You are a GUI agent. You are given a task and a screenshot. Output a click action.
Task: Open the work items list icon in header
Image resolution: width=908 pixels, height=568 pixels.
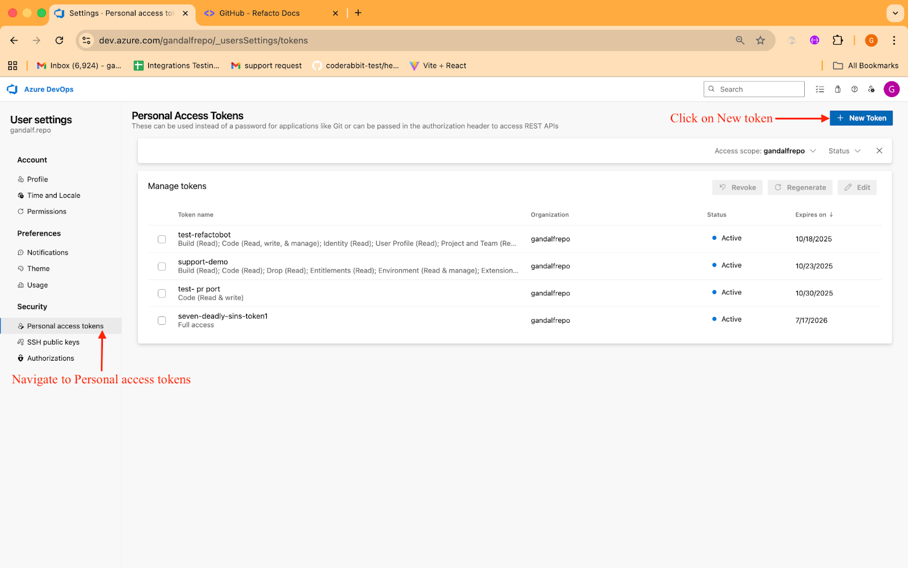click(x=819, y=89)
